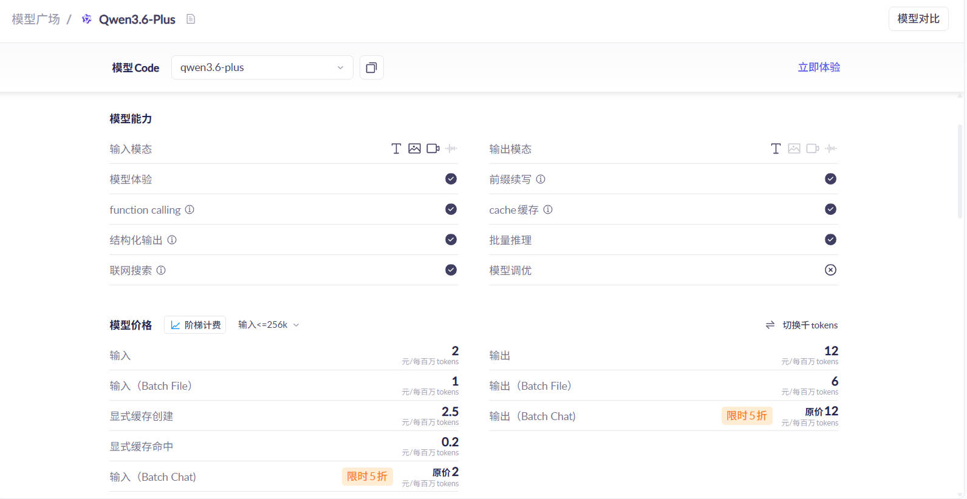Click the cross mark for 模型调优
The height and width of the screenshot is (499, 967).
click(830, 270)
